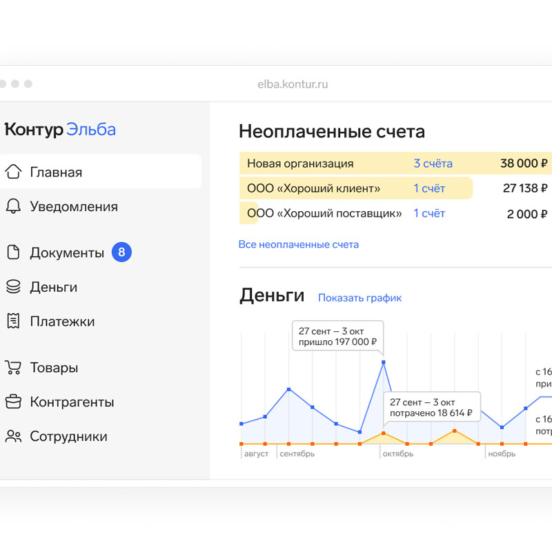Click the orange expense peak point in early October
552x552 pixels.
coord(383,434)
